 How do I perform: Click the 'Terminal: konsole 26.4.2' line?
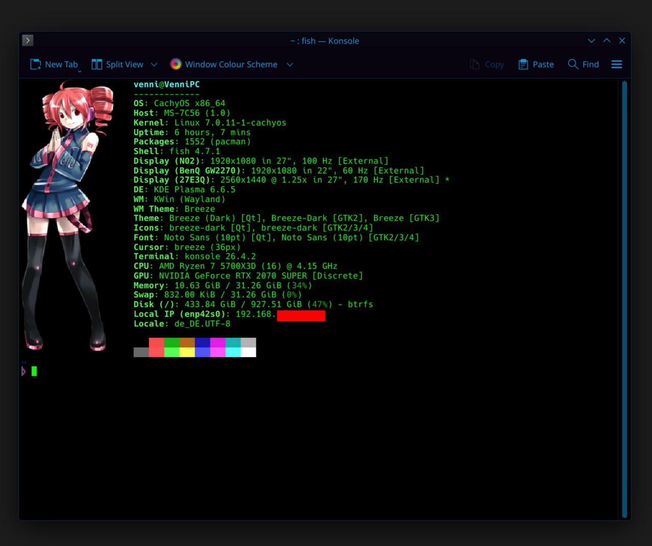click(195, 256)
